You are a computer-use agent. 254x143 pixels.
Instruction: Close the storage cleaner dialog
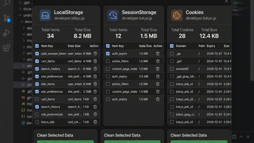tap(227, 2)
